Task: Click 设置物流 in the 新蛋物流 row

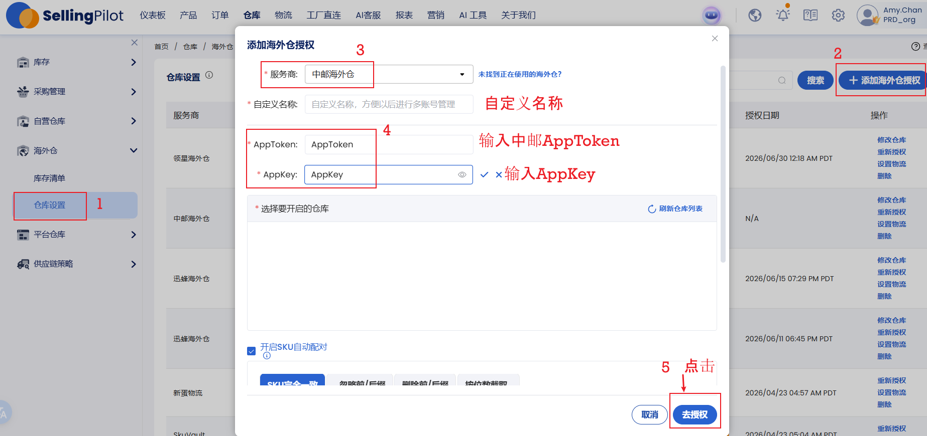Action: tap(891, 392)
